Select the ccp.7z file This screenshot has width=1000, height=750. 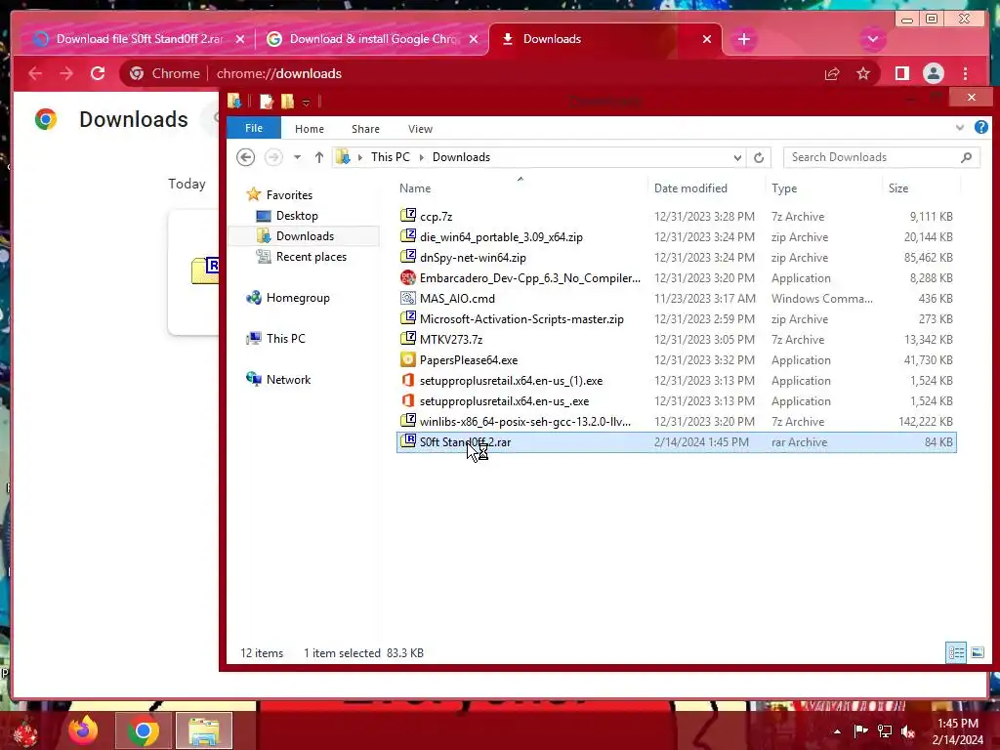[x=676, y=216]
